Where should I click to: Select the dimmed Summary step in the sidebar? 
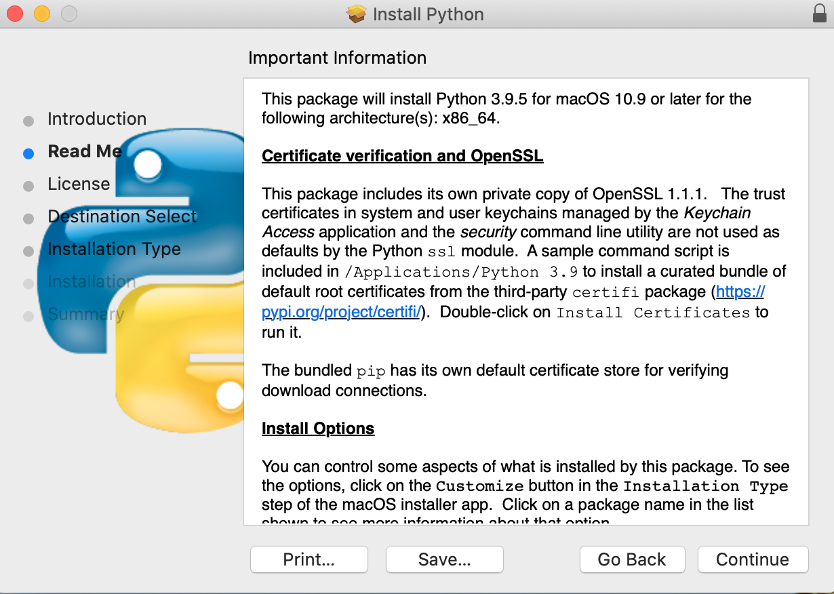coord(86,315)
